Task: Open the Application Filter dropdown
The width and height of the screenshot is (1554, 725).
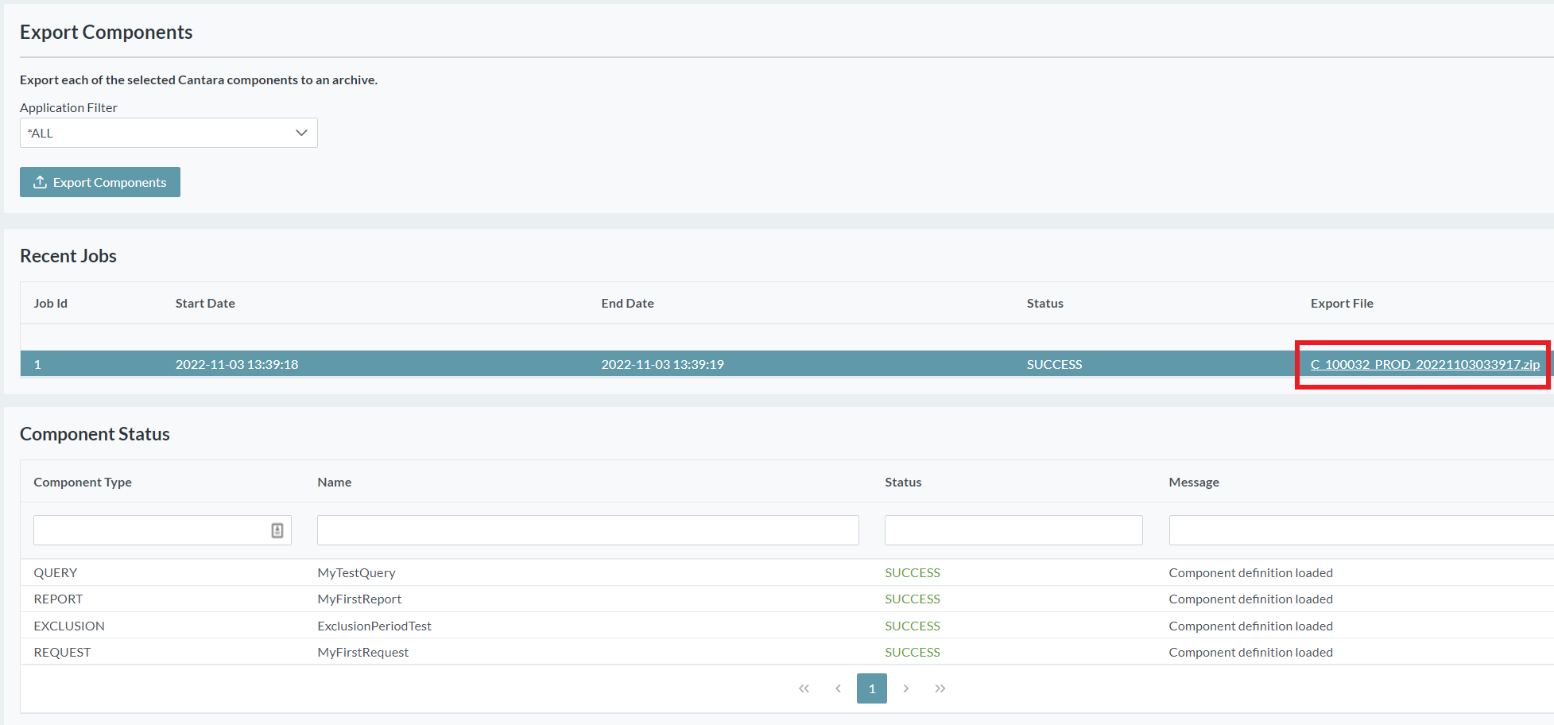Action: 169,133
